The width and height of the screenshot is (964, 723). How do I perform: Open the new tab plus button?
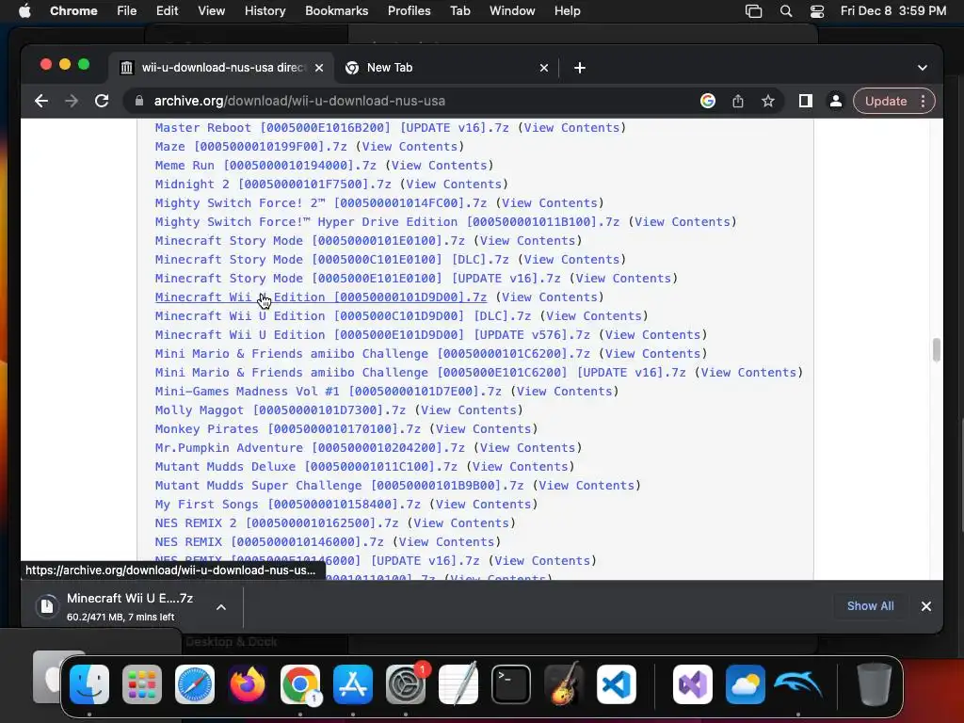[x=580, y=68]
